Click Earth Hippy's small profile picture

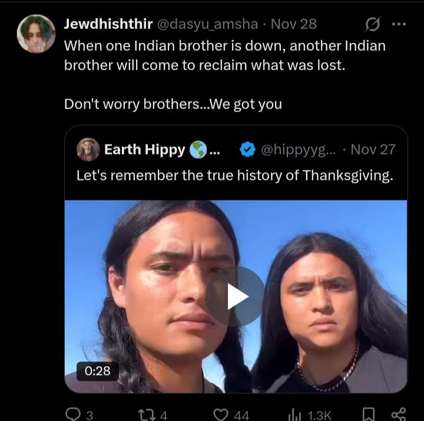(x=88, y=150)
